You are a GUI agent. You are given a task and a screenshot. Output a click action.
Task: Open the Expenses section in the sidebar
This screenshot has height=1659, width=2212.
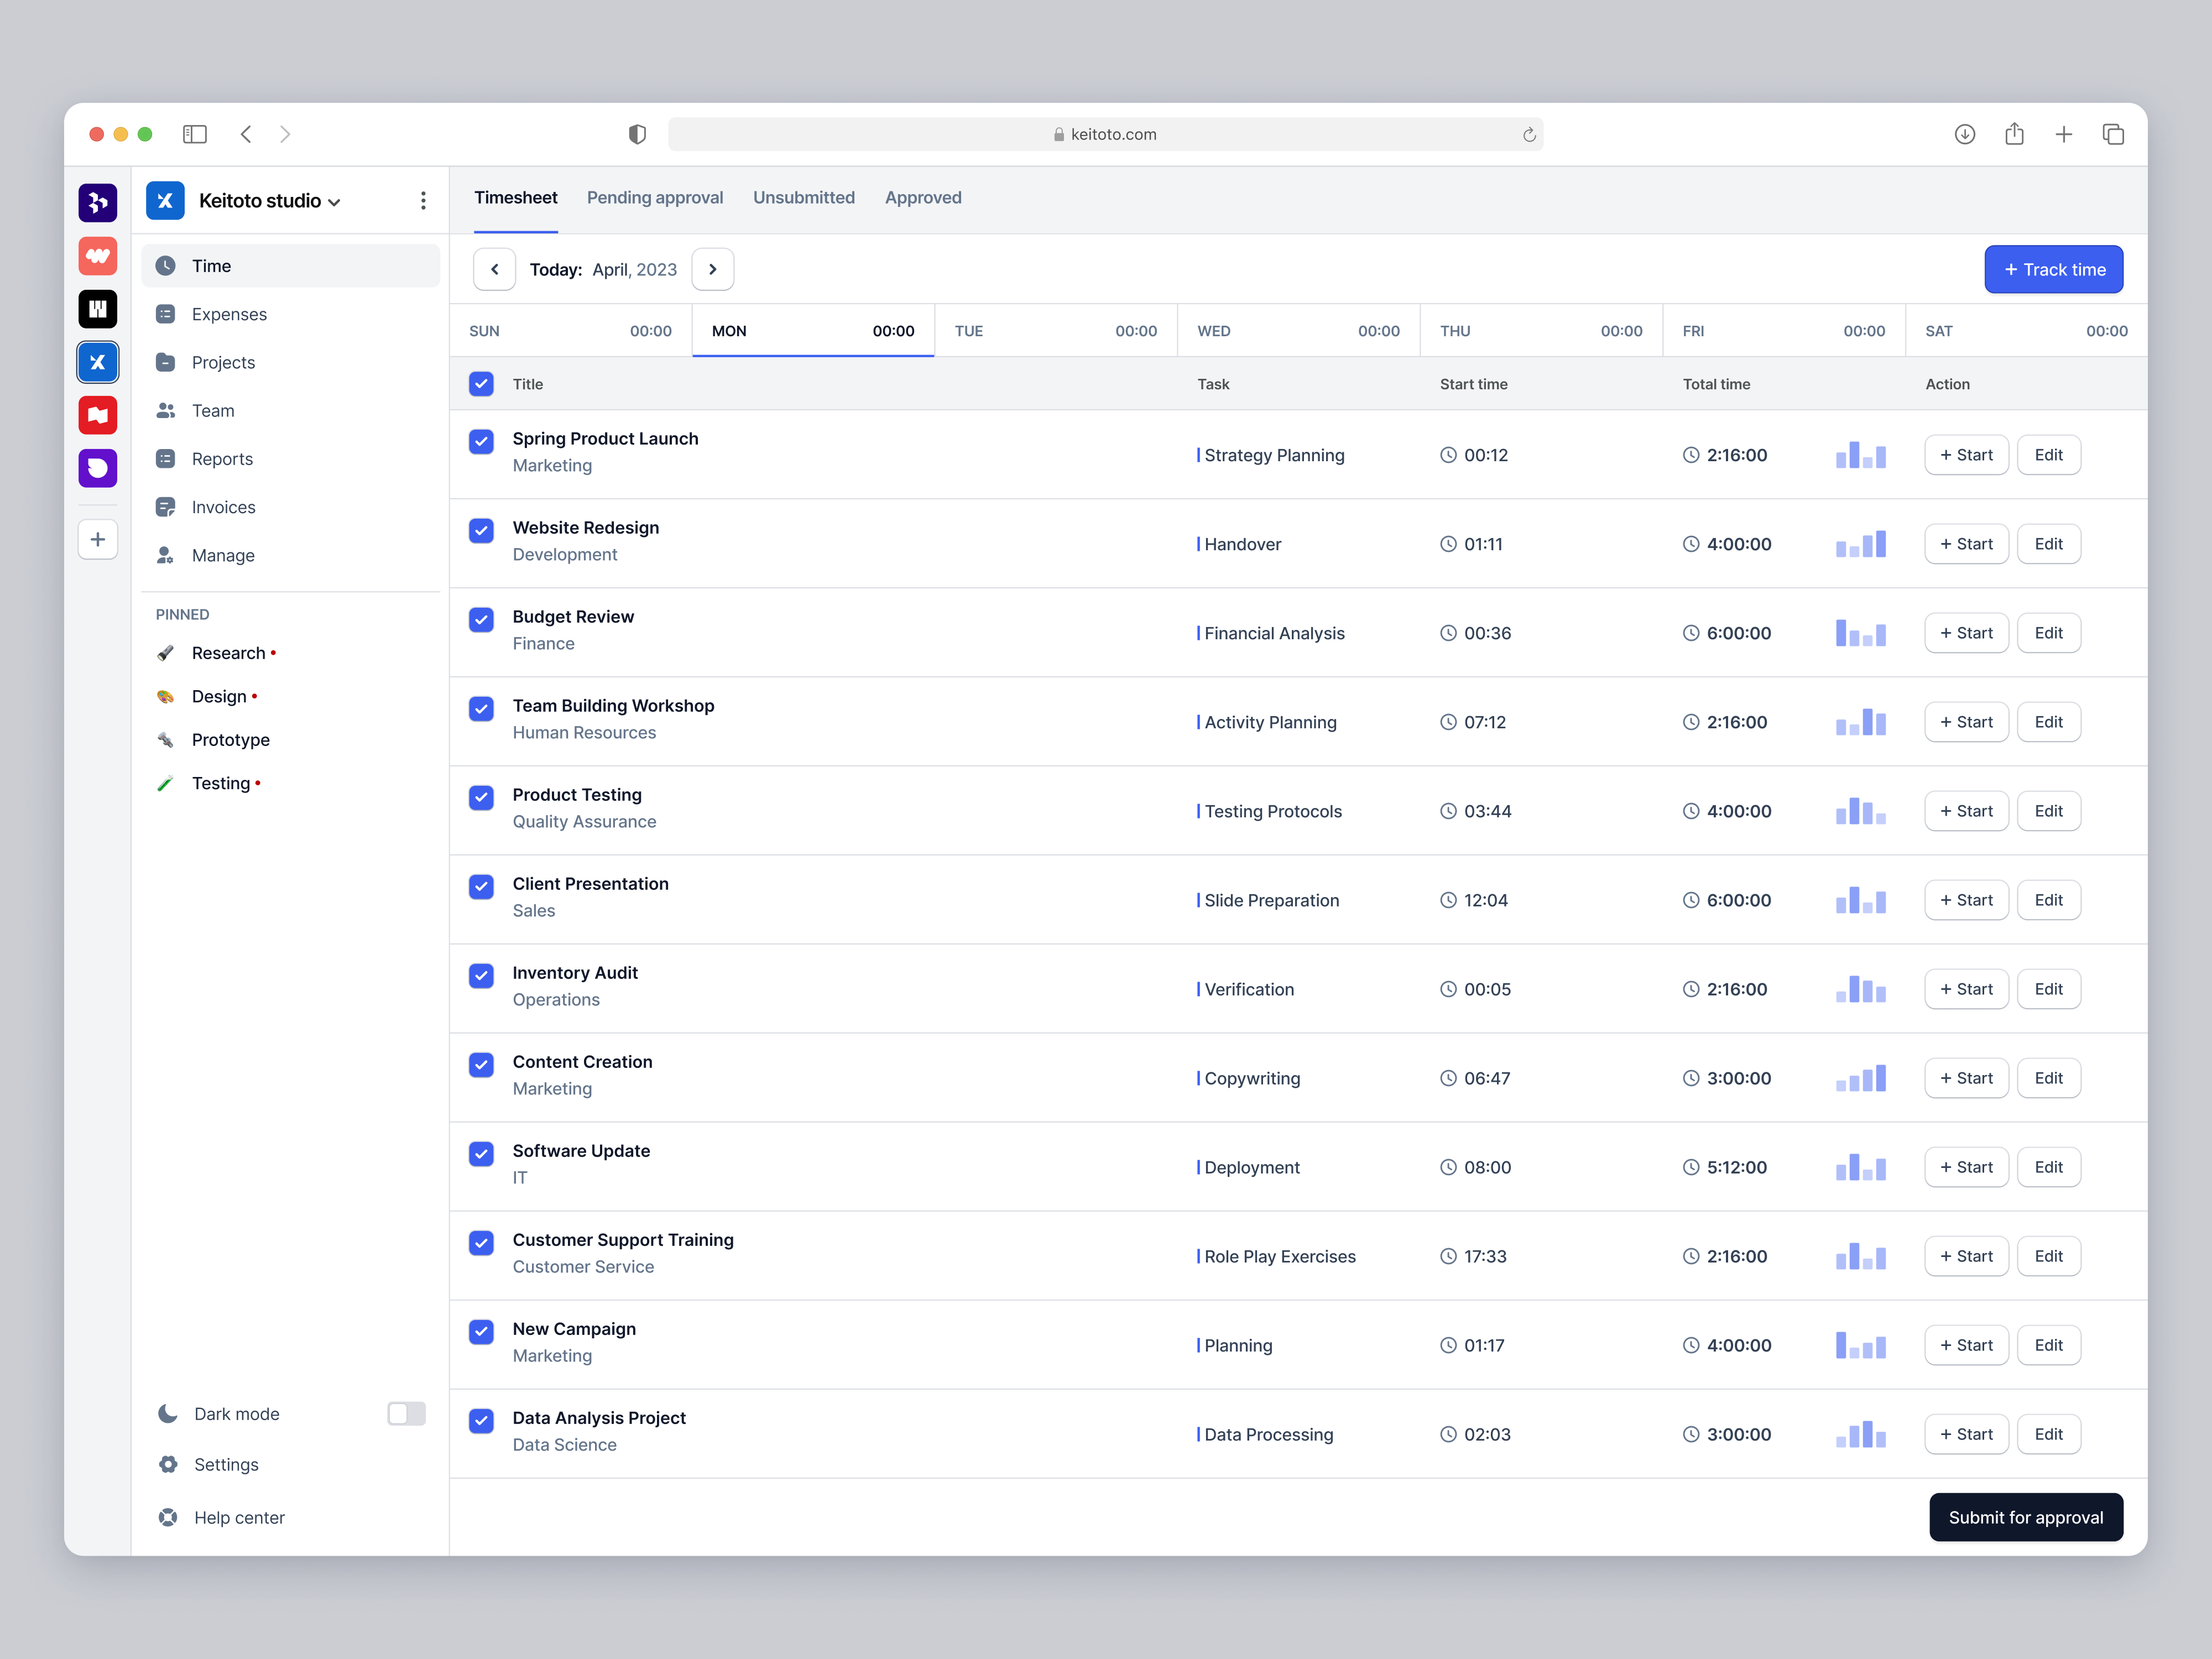pos(229,314)
